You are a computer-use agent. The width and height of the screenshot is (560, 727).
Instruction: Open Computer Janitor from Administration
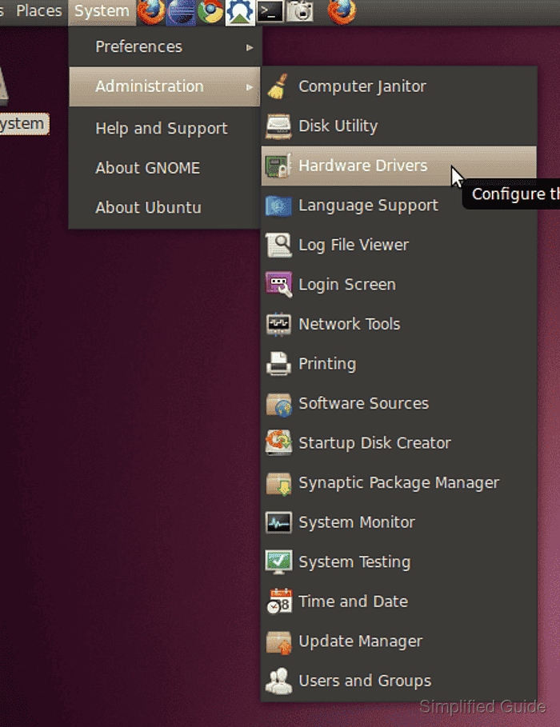click(399, 86)
